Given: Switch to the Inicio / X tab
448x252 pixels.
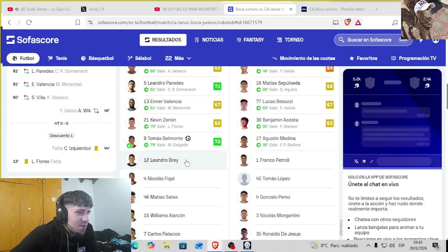Looking at the screenshot, I should click(112, 9).
